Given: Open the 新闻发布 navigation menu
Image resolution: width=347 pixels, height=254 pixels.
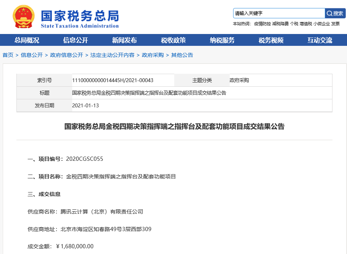Looking at the screenshot, I should [124, 40].
